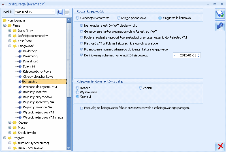Viewport: 226px width, 152px height.
Task: Collapse the Księgowość tree node
Action: click(x=10, y=46)
